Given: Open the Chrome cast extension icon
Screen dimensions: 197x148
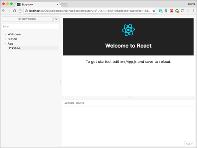Looking at the screenshot, I should point(182,11).
